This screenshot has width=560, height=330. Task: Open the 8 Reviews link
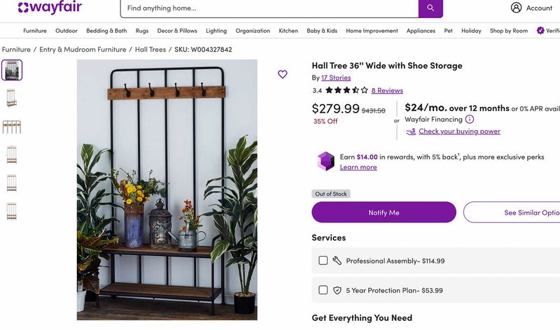click(387, 90)
